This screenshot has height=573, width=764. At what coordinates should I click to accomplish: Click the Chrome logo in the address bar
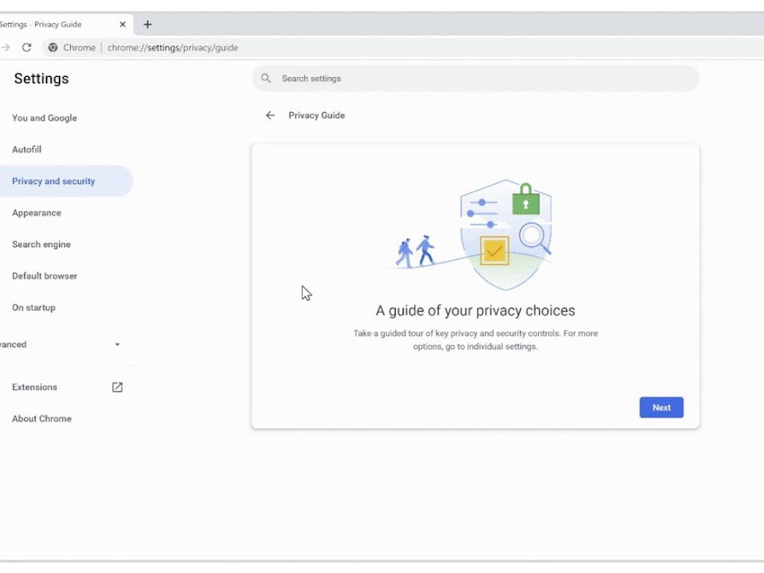[x=53, y=47]
